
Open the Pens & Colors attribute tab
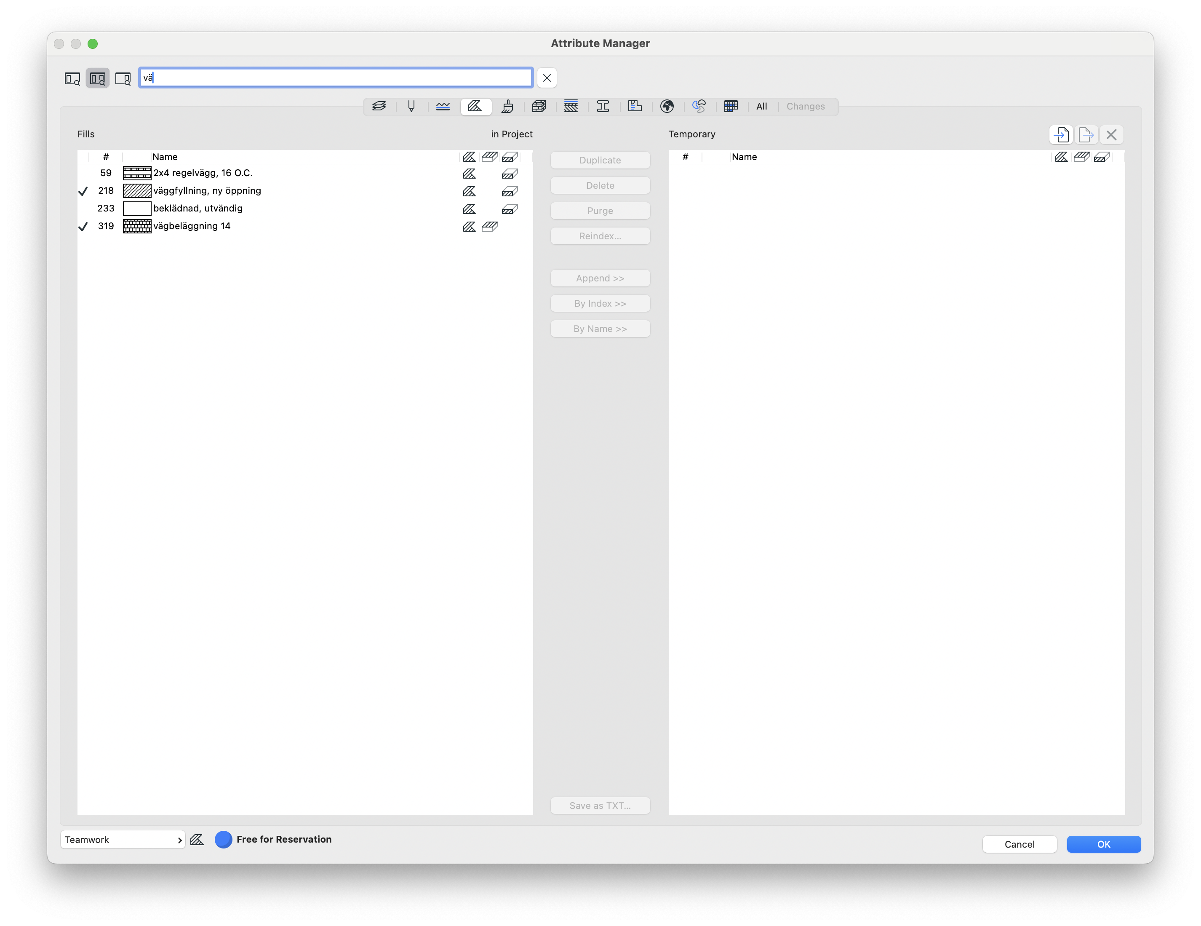[411, 106]
